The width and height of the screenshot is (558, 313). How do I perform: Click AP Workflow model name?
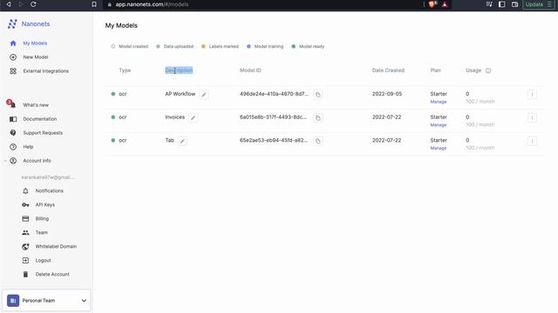click(x=180, y=94)
